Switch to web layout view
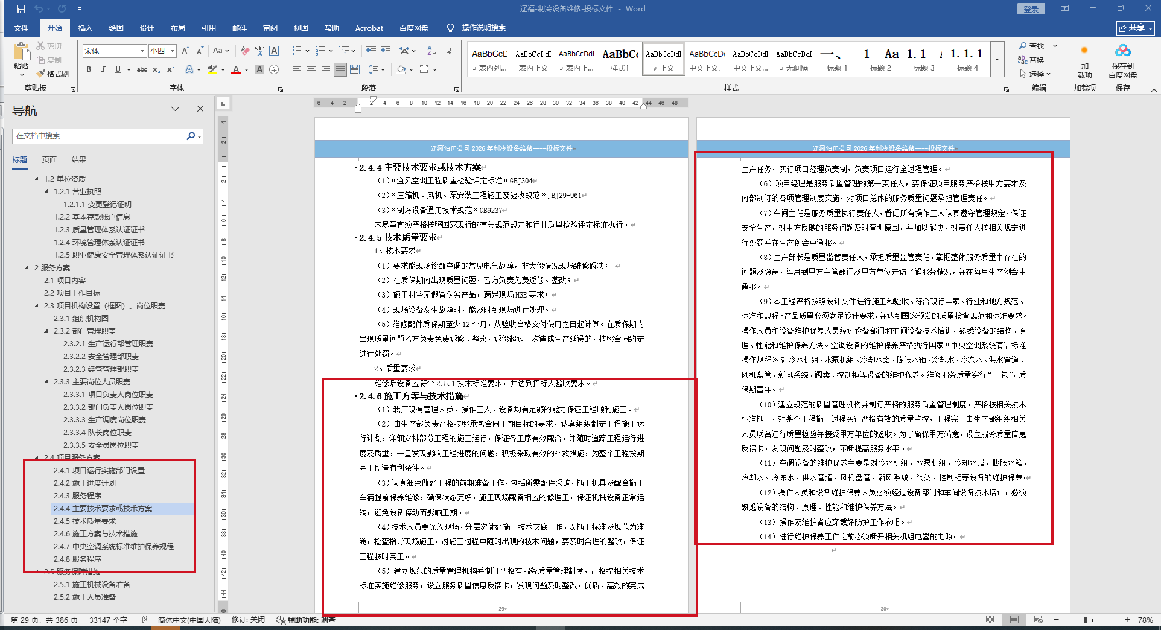 tap(1038, 620)
